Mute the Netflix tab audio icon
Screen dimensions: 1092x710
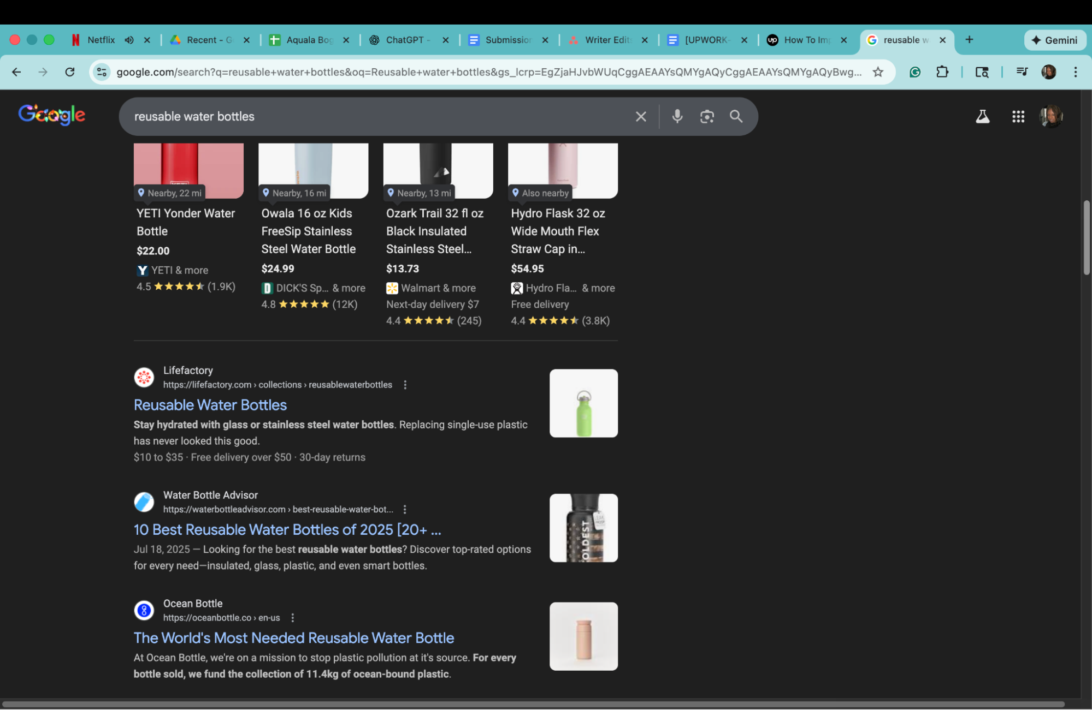click(x=129, y=40)
